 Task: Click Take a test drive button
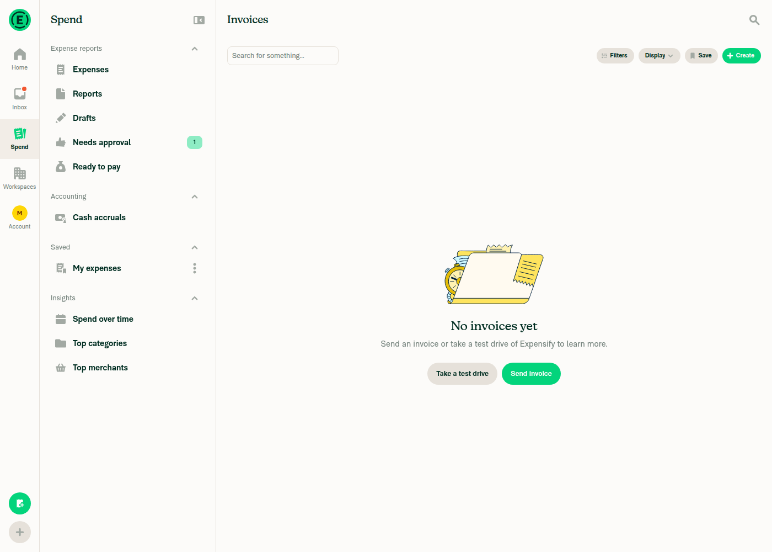[x=462, y=374]
